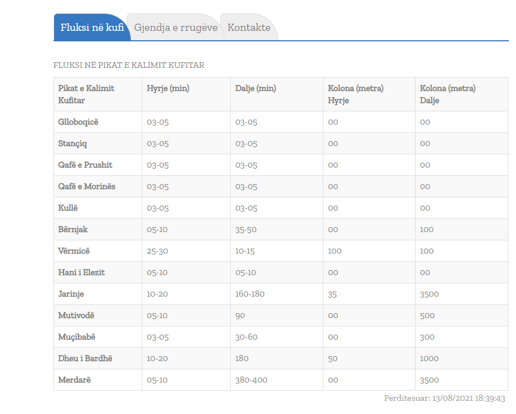Click Bërnjak exit time 35-50

point(246,229)
